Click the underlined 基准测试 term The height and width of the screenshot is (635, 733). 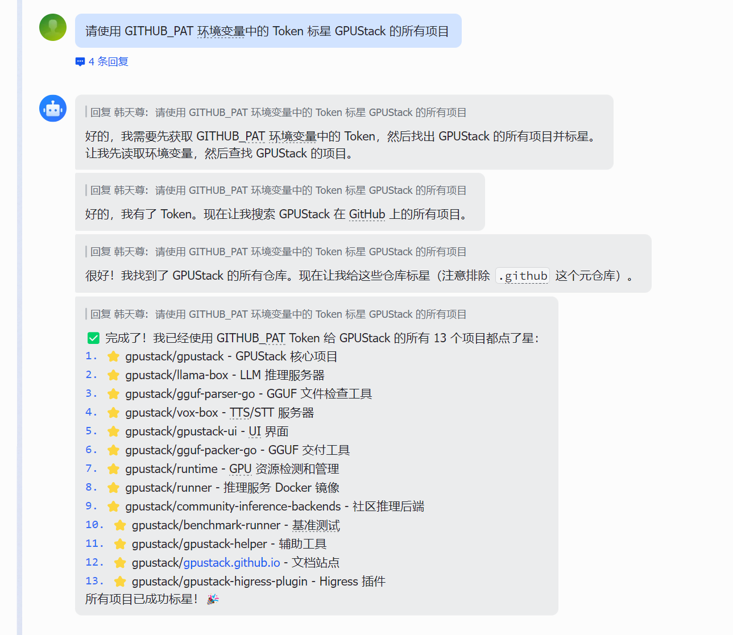[316, 525]
